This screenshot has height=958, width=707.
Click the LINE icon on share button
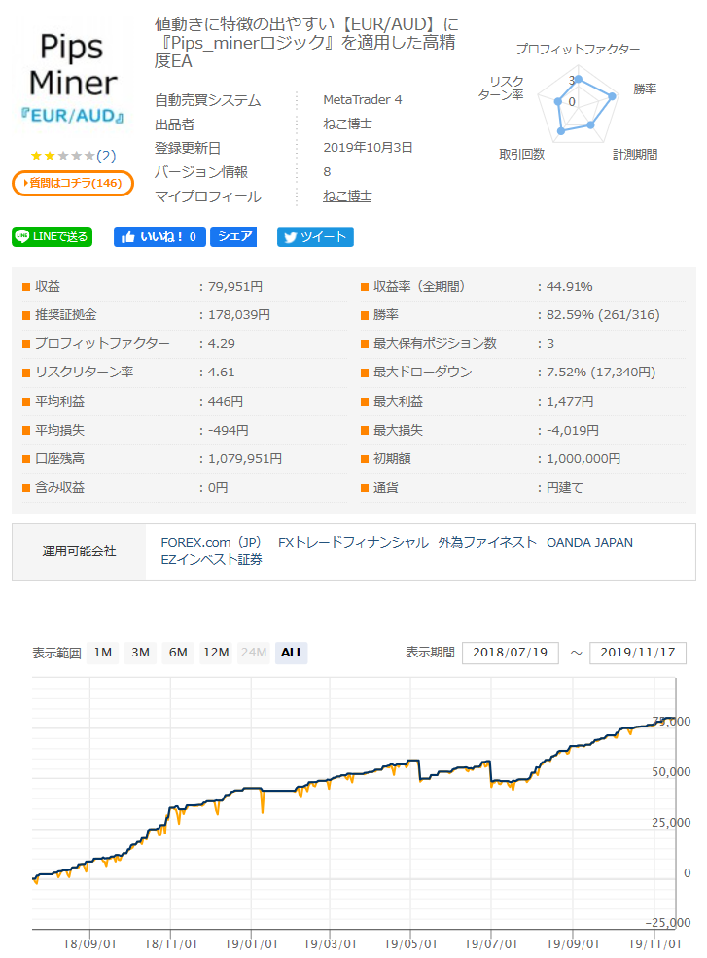(x=22, y=236)
